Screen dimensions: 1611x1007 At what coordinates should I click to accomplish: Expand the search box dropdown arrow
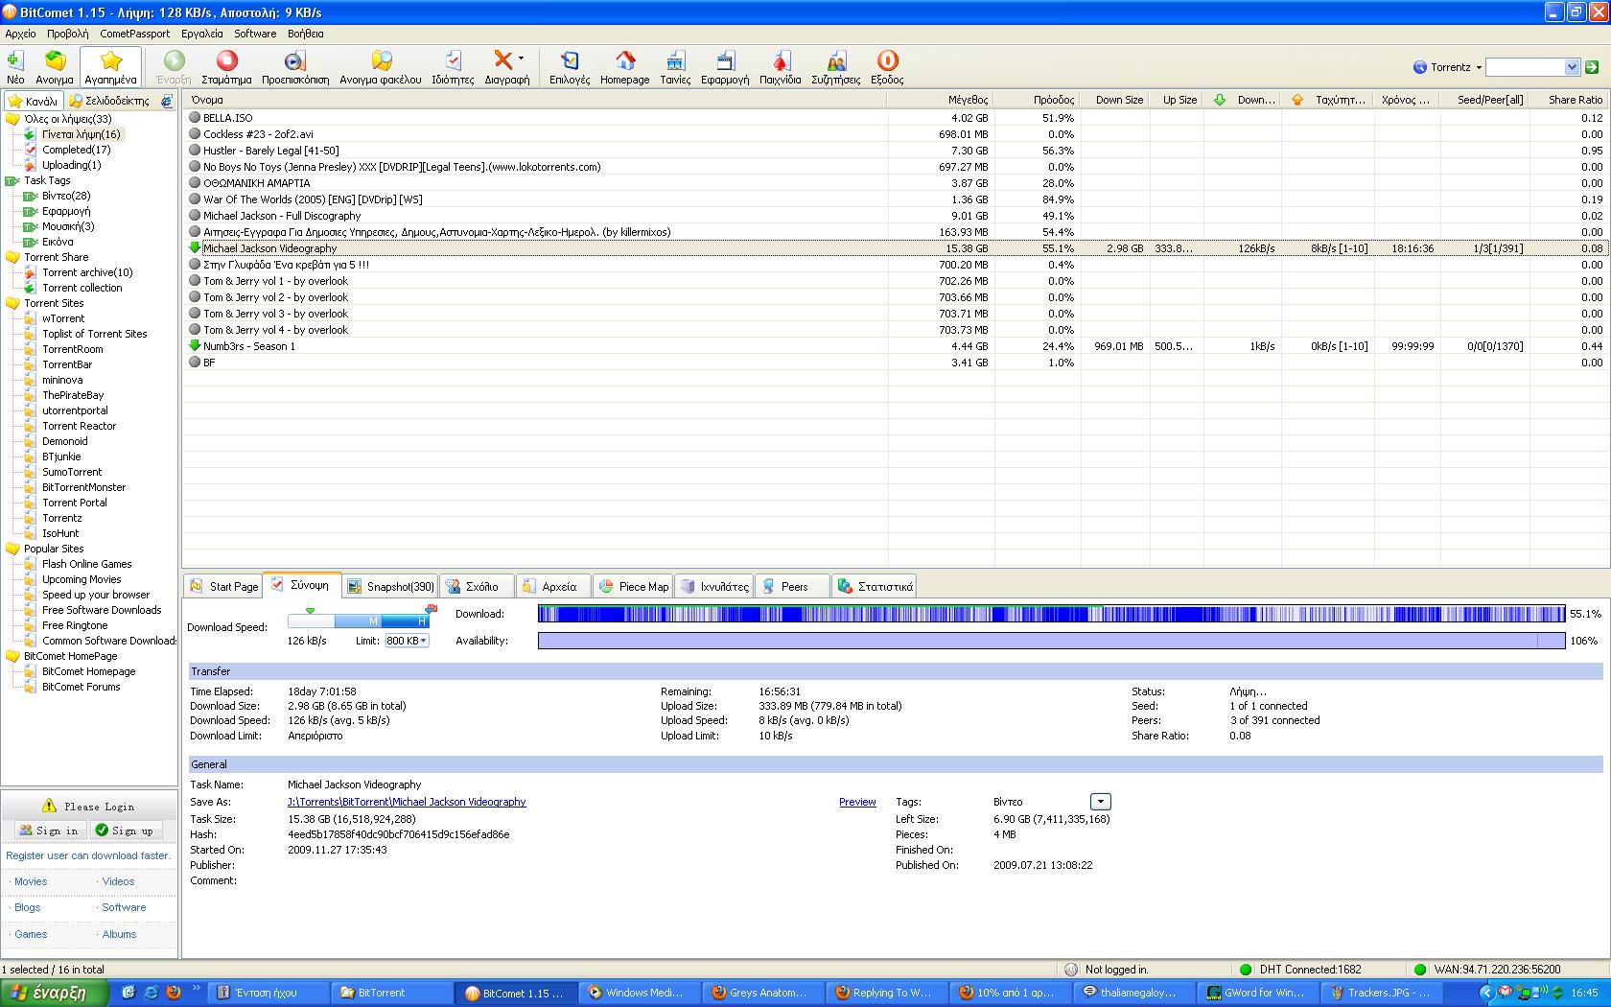coord(1572,67)
